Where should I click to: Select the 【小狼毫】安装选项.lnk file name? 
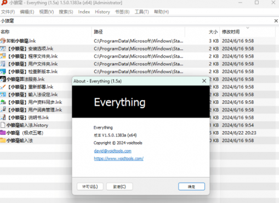pos(30,48)
